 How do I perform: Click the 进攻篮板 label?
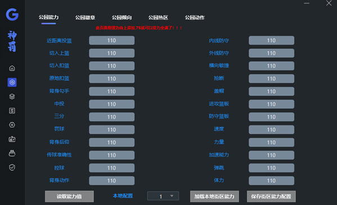pyautogui.click(x=219, y=104)
